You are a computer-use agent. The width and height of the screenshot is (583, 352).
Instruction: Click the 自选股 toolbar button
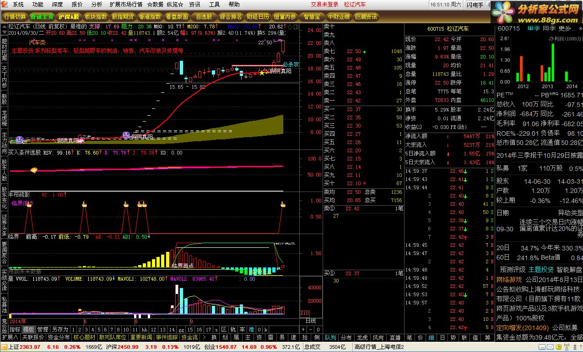click(204, 17)
